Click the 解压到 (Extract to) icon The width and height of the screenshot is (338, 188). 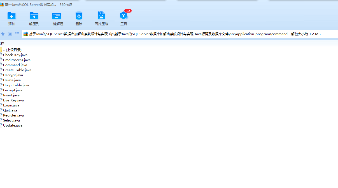pyautogui.click(x=34, y=16)
